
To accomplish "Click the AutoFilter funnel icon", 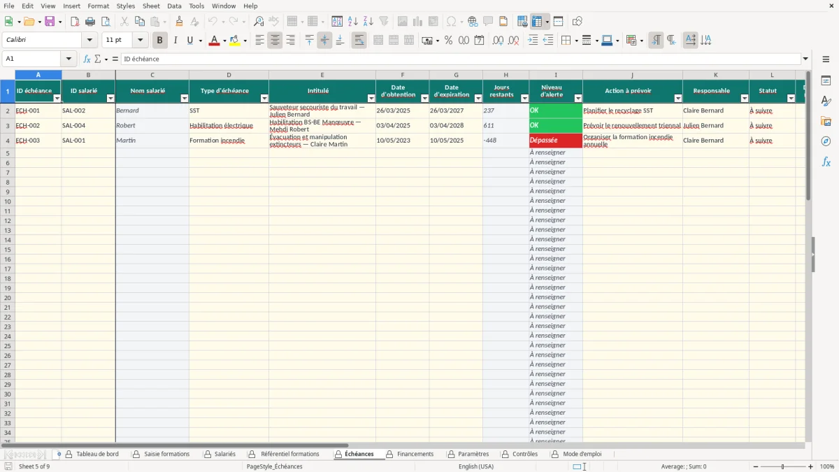I will 384,22.
